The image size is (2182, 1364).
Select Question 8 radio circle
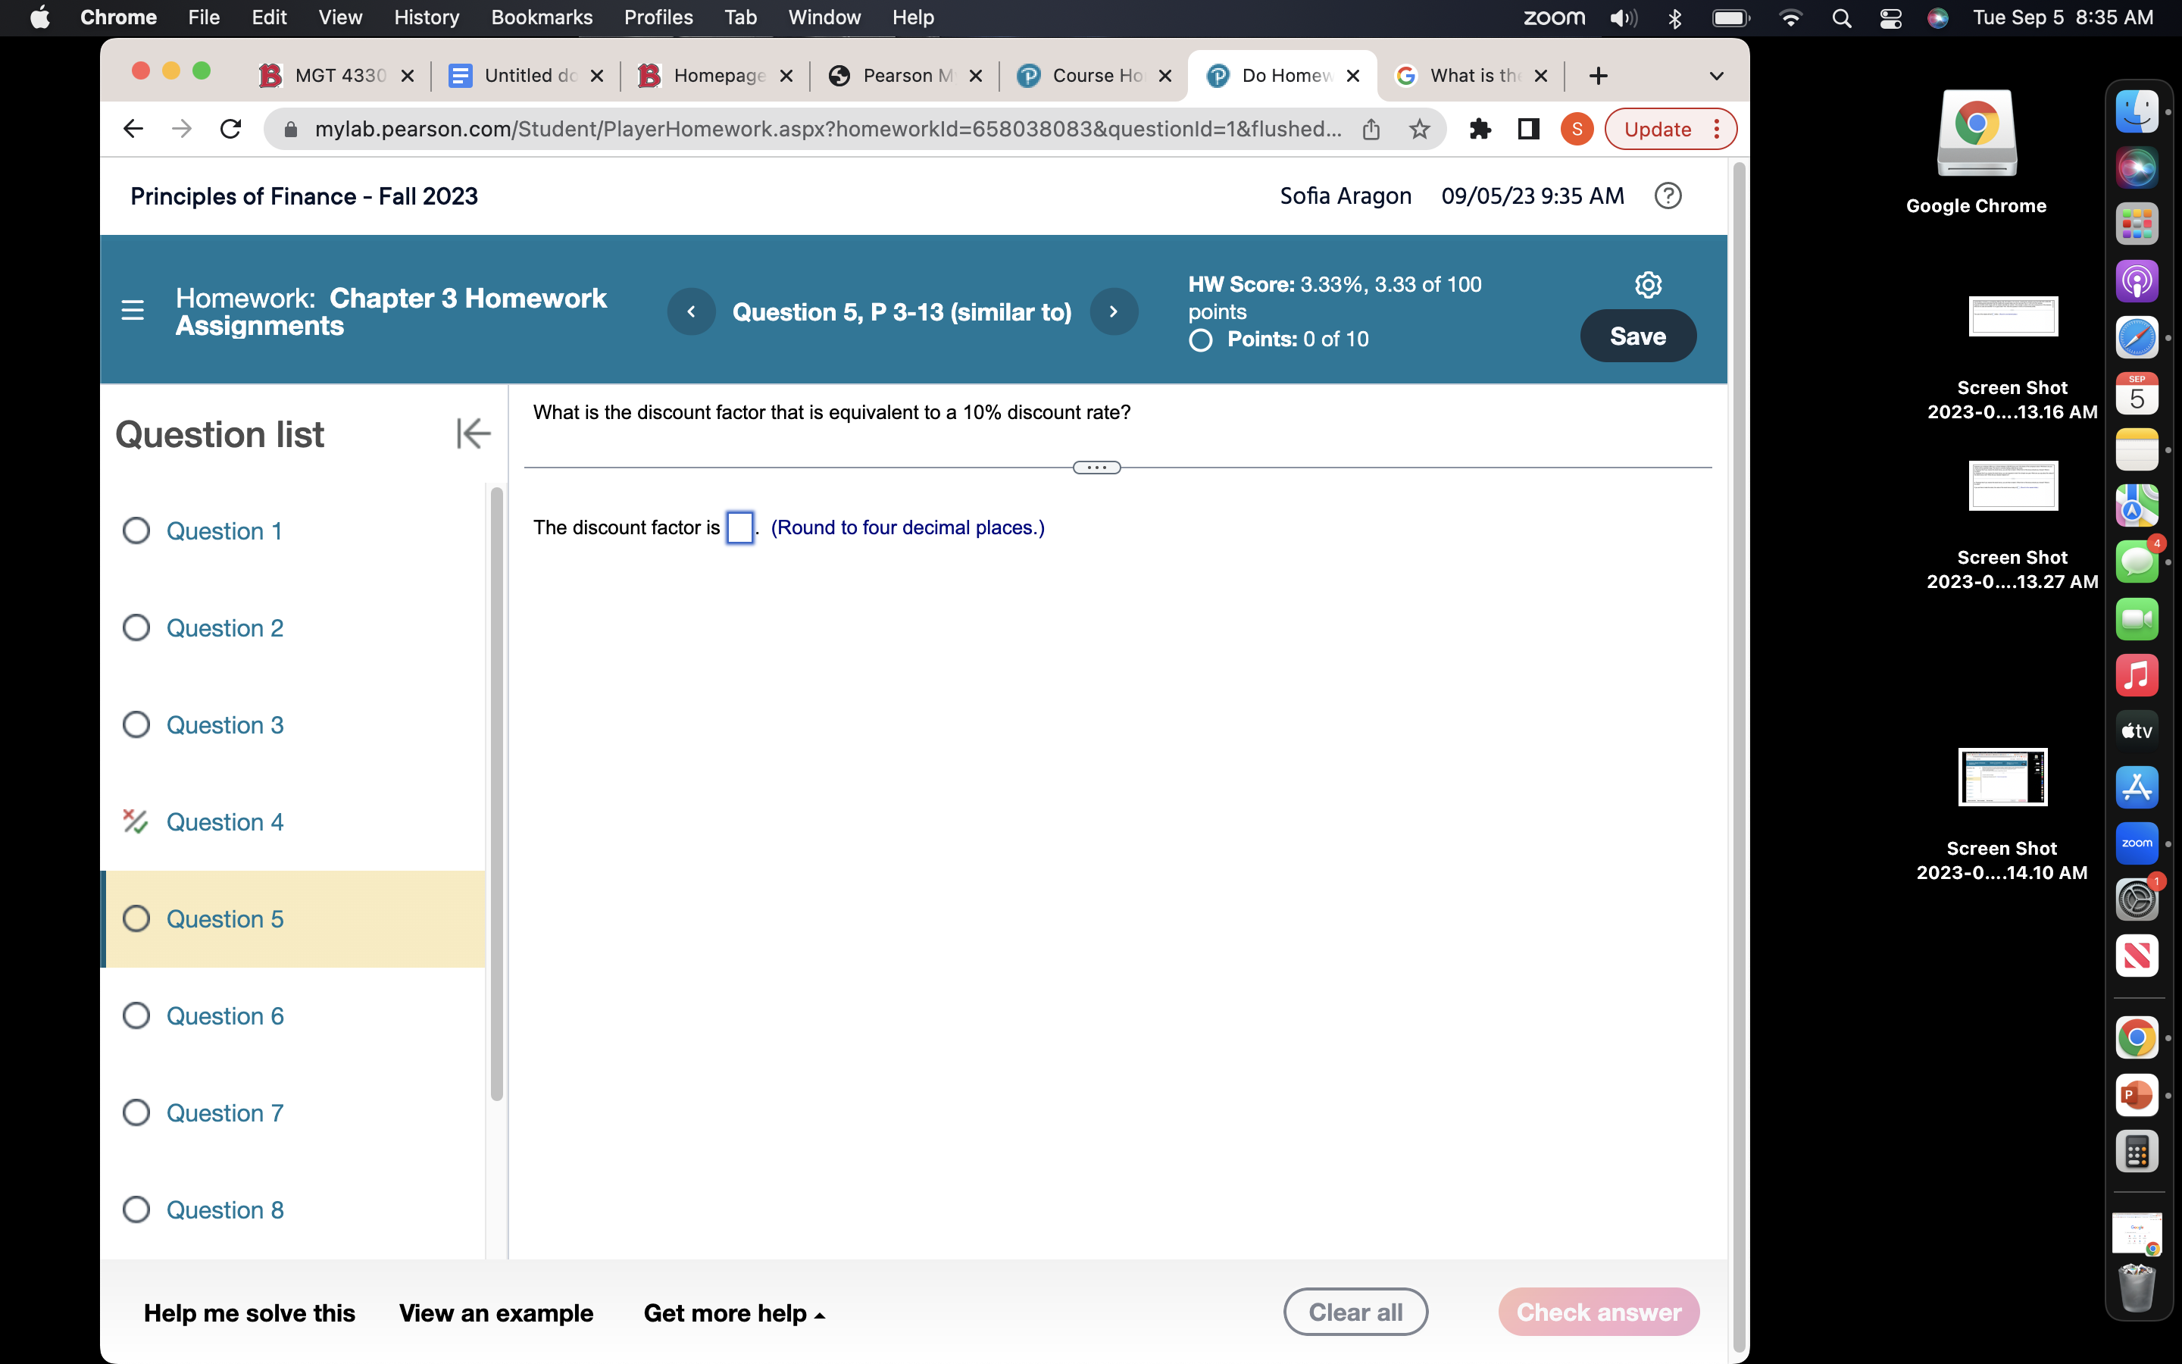(x=136, y=1209)
